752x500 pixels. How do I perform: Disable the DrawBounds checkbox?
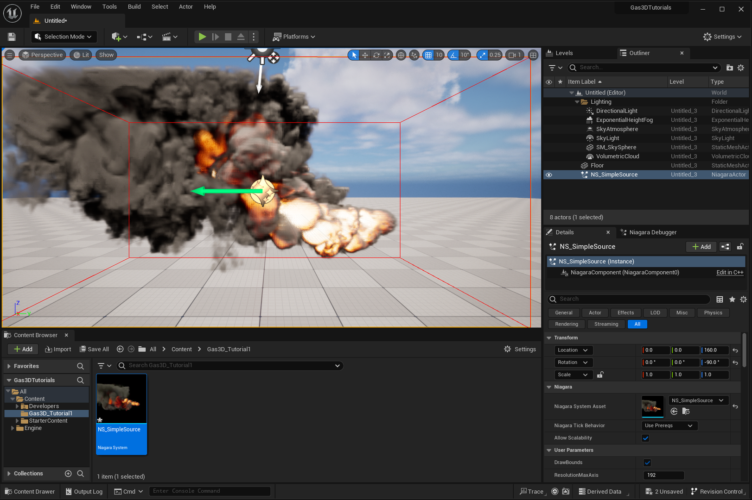[x=647, y=462]
